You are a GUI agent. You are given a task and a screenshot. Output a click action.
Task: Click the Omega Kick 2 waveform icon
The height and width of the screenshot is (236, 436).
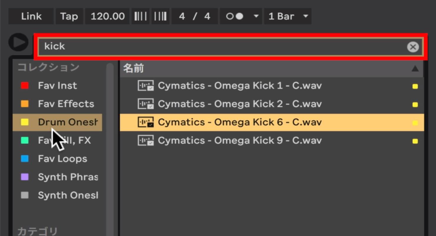coord(146,104)
